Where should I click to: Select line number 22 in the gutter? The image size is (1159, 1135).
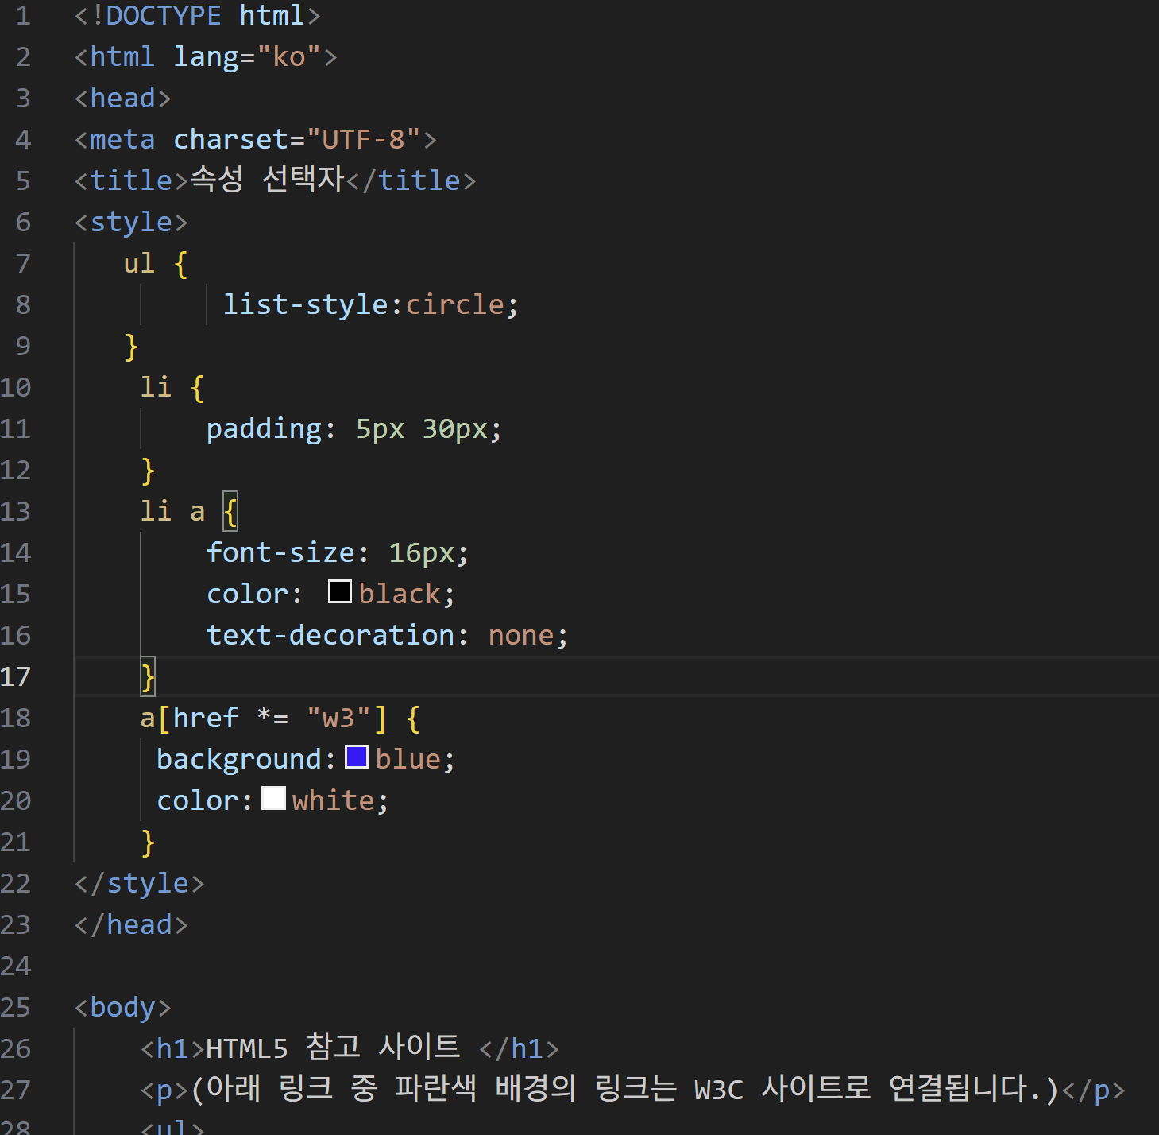[x=16, y=883]
